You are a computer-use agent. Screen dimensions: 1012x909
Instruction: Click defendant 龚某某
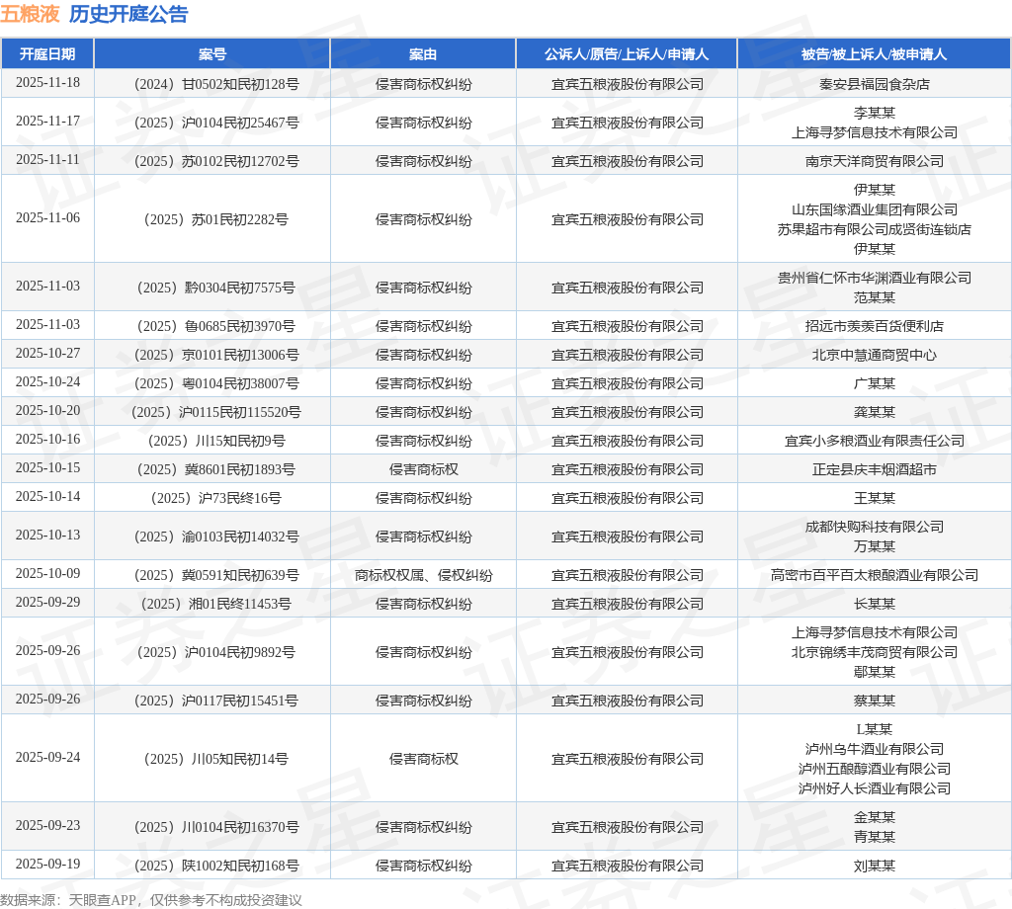[875, 412]
